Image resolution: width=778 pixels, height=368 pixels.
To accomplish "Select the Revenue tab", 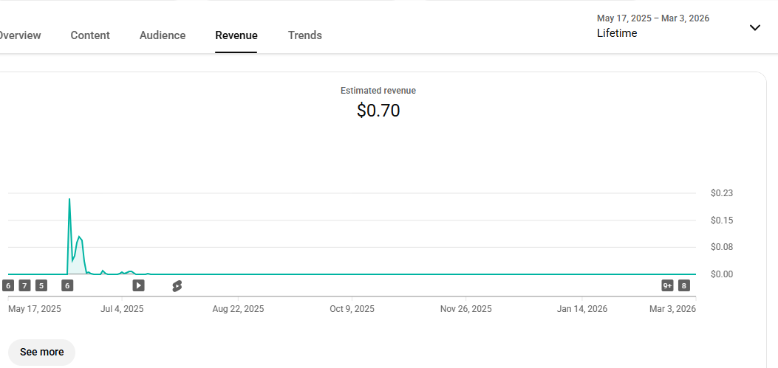I will pos(236,35).
